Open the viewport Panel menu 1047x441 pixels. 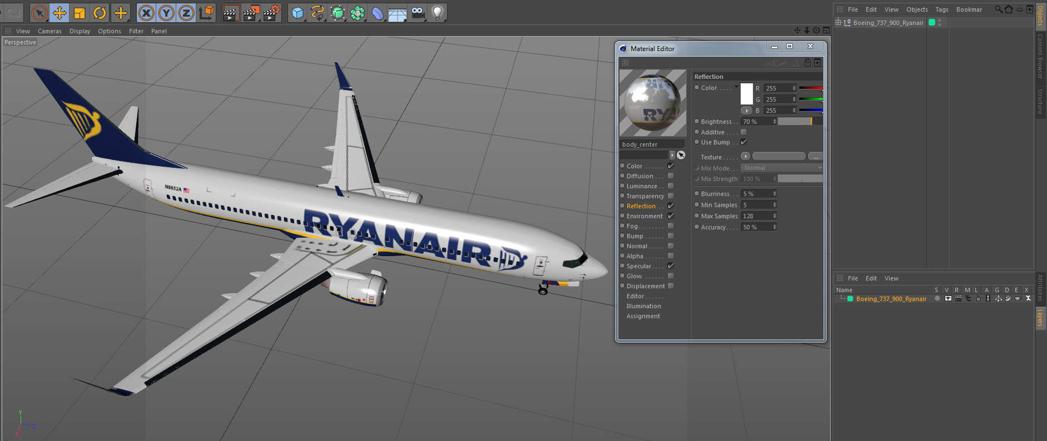pos(159,31)
